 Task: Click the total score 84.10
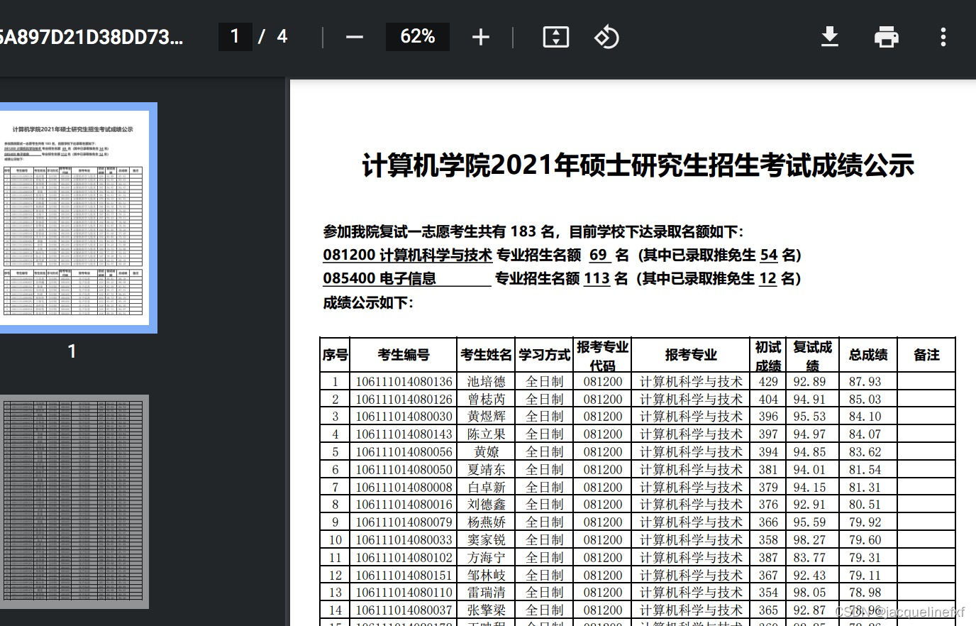tap(865, 417)
